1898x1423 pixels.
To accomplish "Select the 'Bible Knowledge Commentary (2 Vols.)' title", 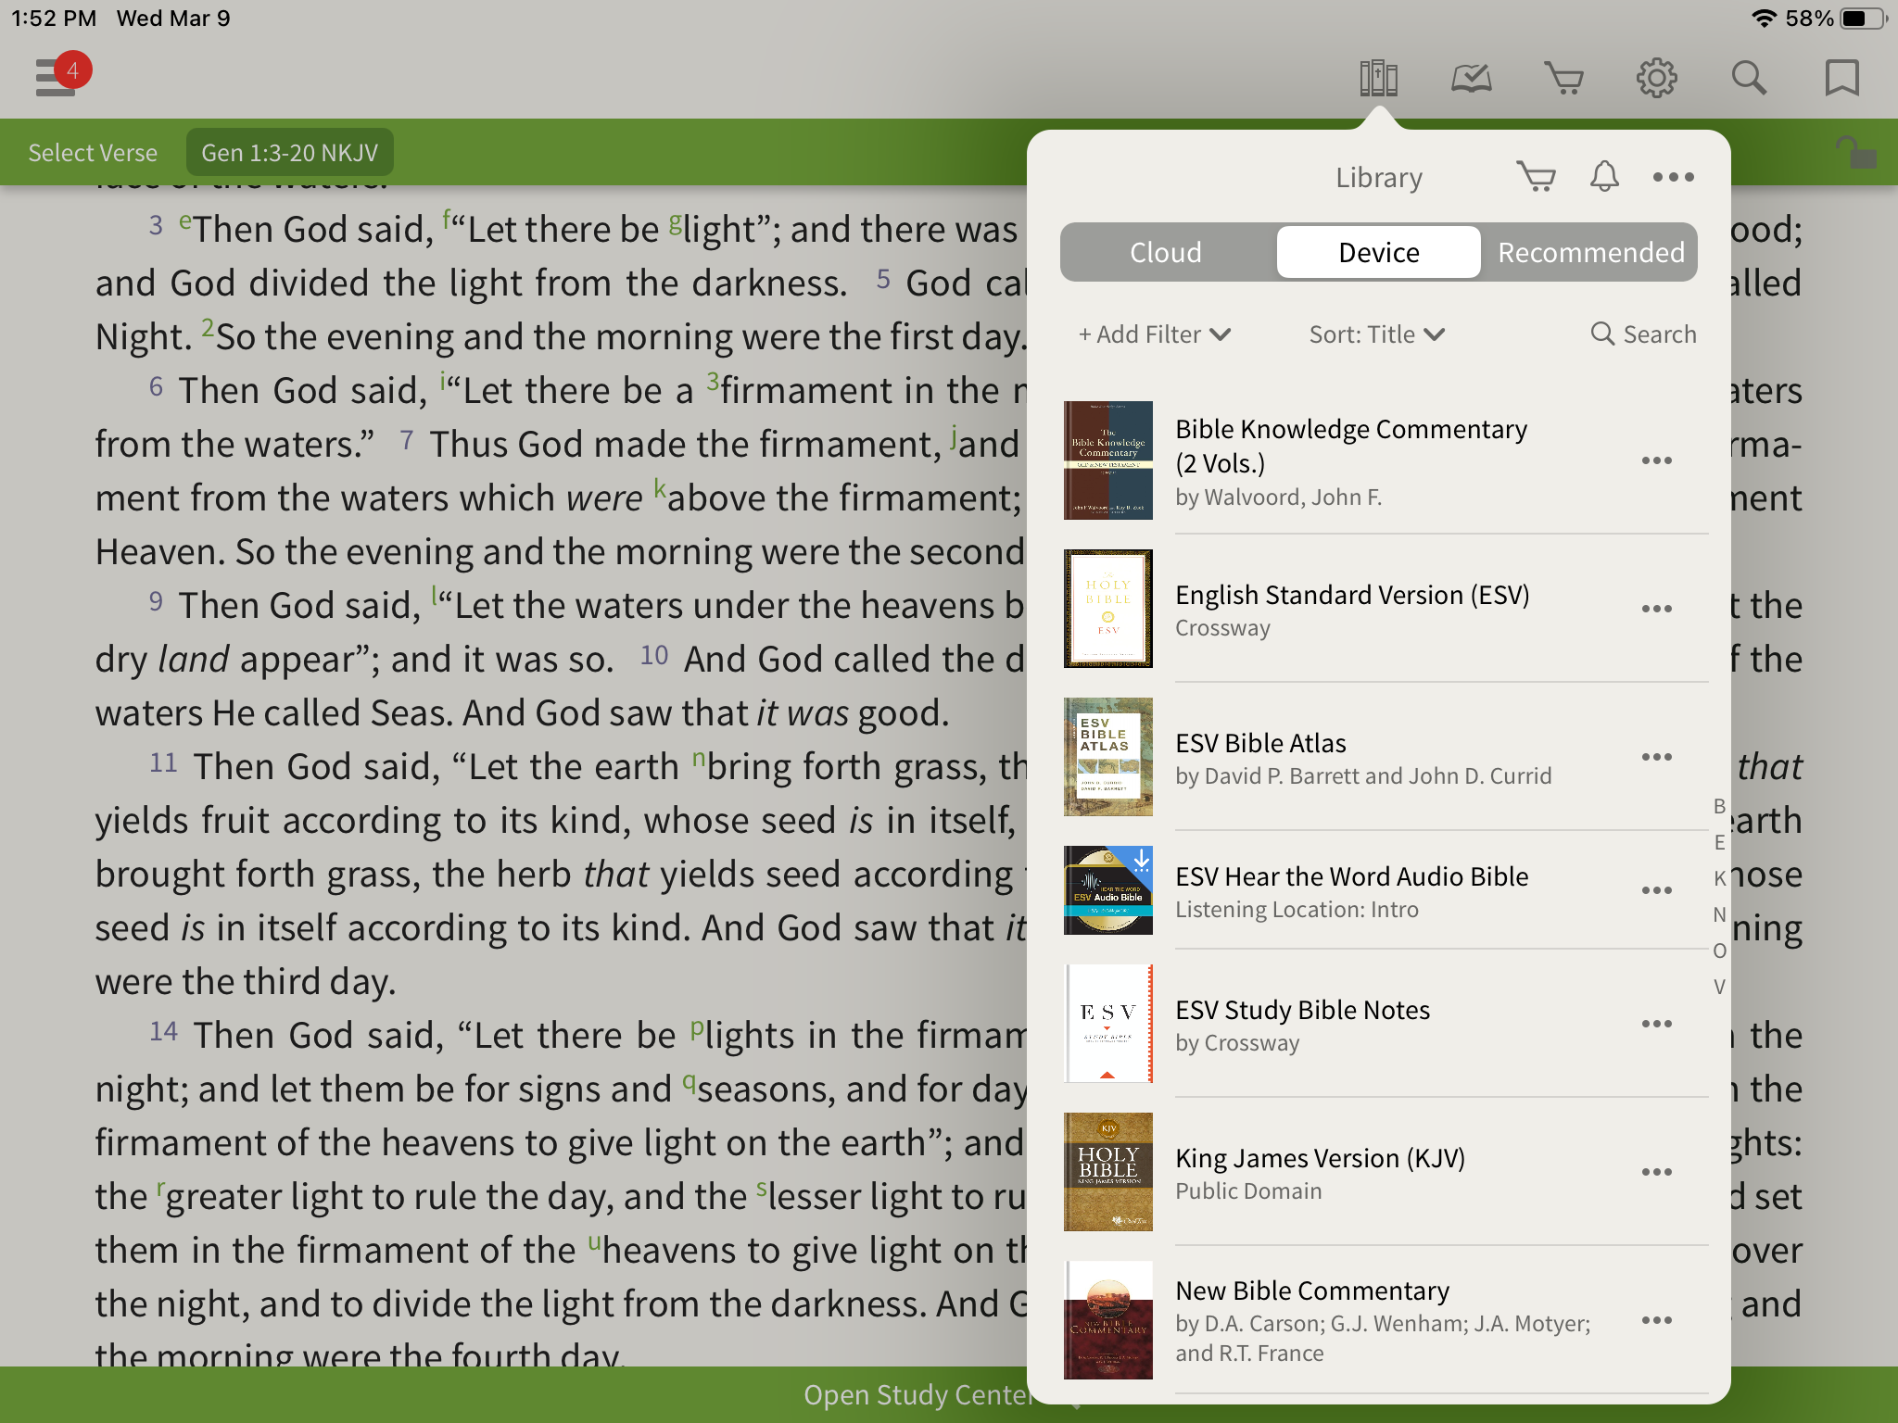I will pos(1351,446).
